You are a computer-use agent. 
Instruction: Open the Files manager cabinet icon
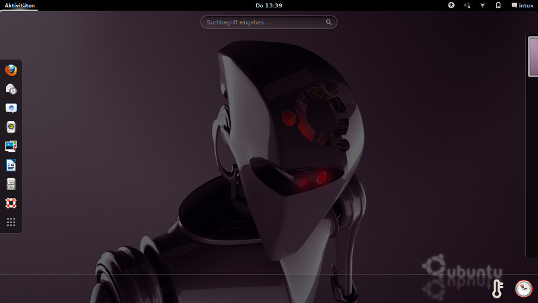point(11,184)
